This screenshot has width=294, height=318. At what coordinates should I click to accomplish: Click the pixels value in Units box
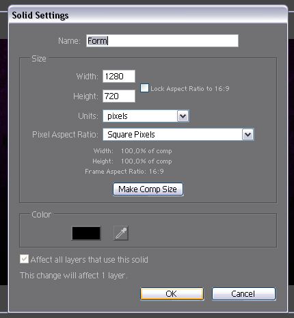coord(118,116)
